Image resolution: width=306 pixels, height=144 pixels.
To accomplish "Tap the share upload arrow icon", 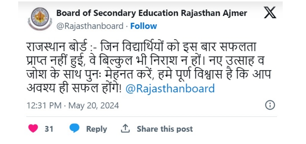I will (x=125, y=129).
